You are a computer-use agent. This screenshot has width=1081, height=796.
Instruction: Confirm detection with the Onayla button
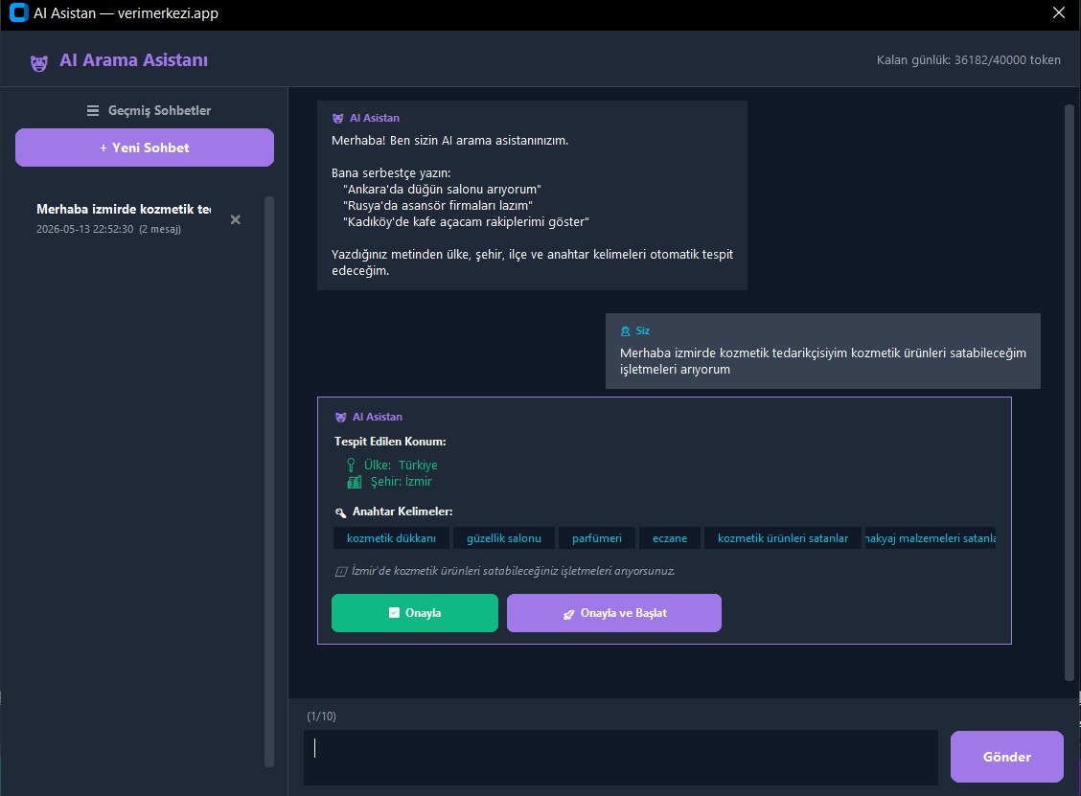point(415,613)
